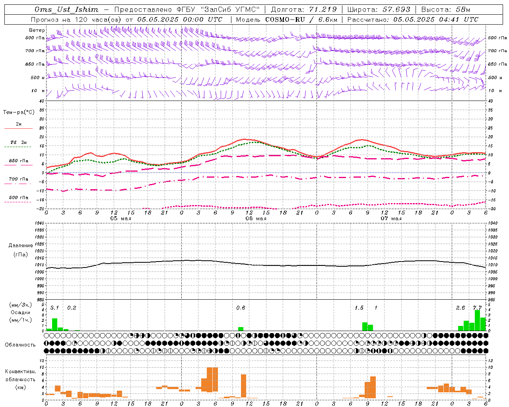This screenshot has width=509, height=407.
Task: Click the 0.6 precipitation total
Action: [x=241, y=308]
